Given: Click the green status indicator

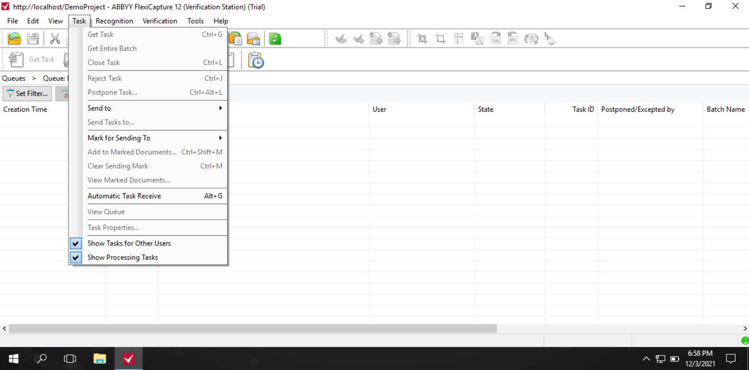Looking at the screenshot, I should click(x=745, y=340).
